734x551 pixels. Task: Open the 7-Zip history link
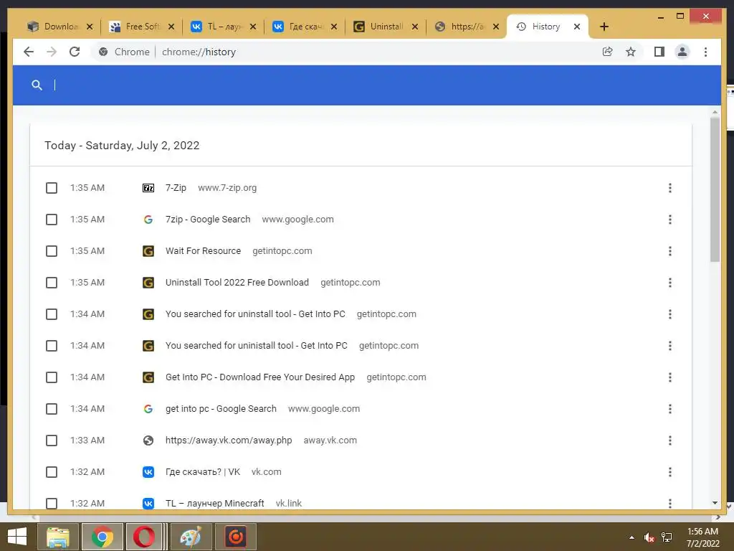[176, 188]
